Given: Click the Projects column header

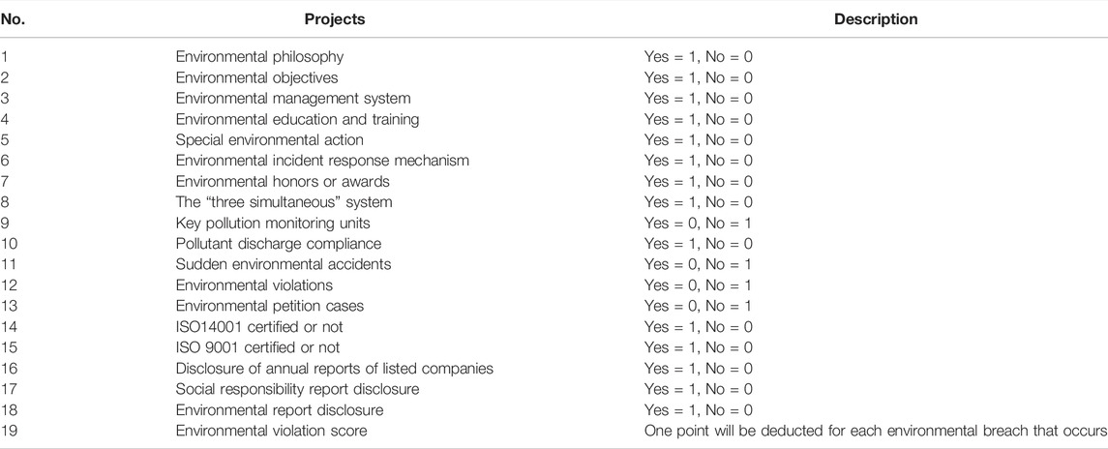Looking at the screenshot, I should (334, 19).
